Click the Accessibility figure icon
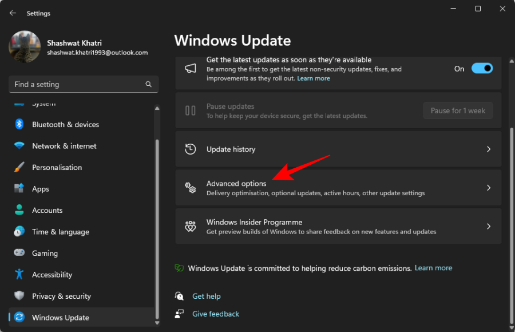This screenshot has width=515, height=332. [x=19, y=275]
